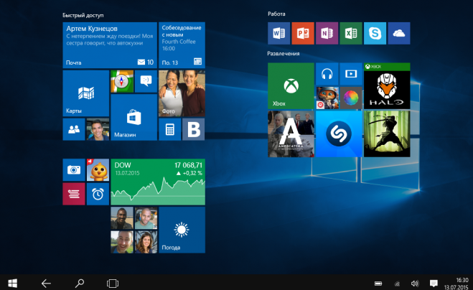Open the OneNote tile
The width and height of the screenshot is (473, 290).
point(326,33)
